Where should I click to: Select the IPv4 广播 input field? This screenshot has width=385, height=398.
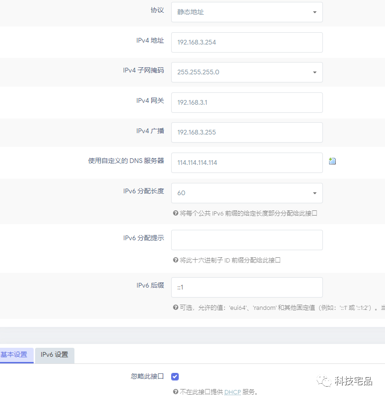click(247, 133)
